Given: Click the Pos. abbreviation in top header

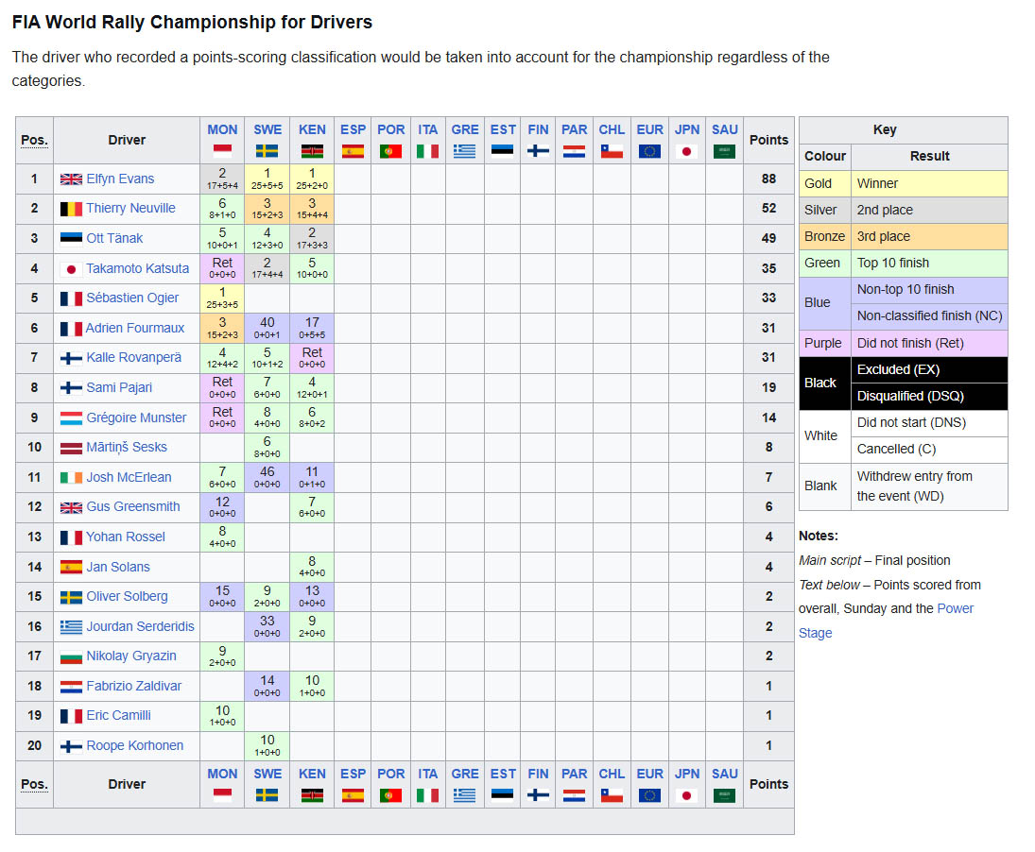Looking at the screenshot, I should pos(34,140).
